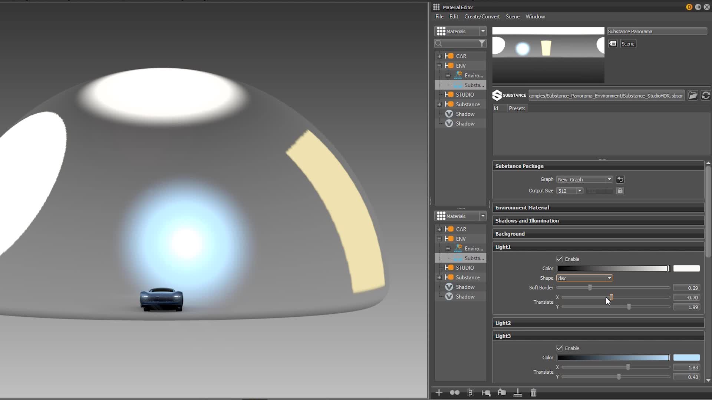Expand the CAR group in top tree
The height and width of the screenshot is (400, 712).
[x=439, y=56]
